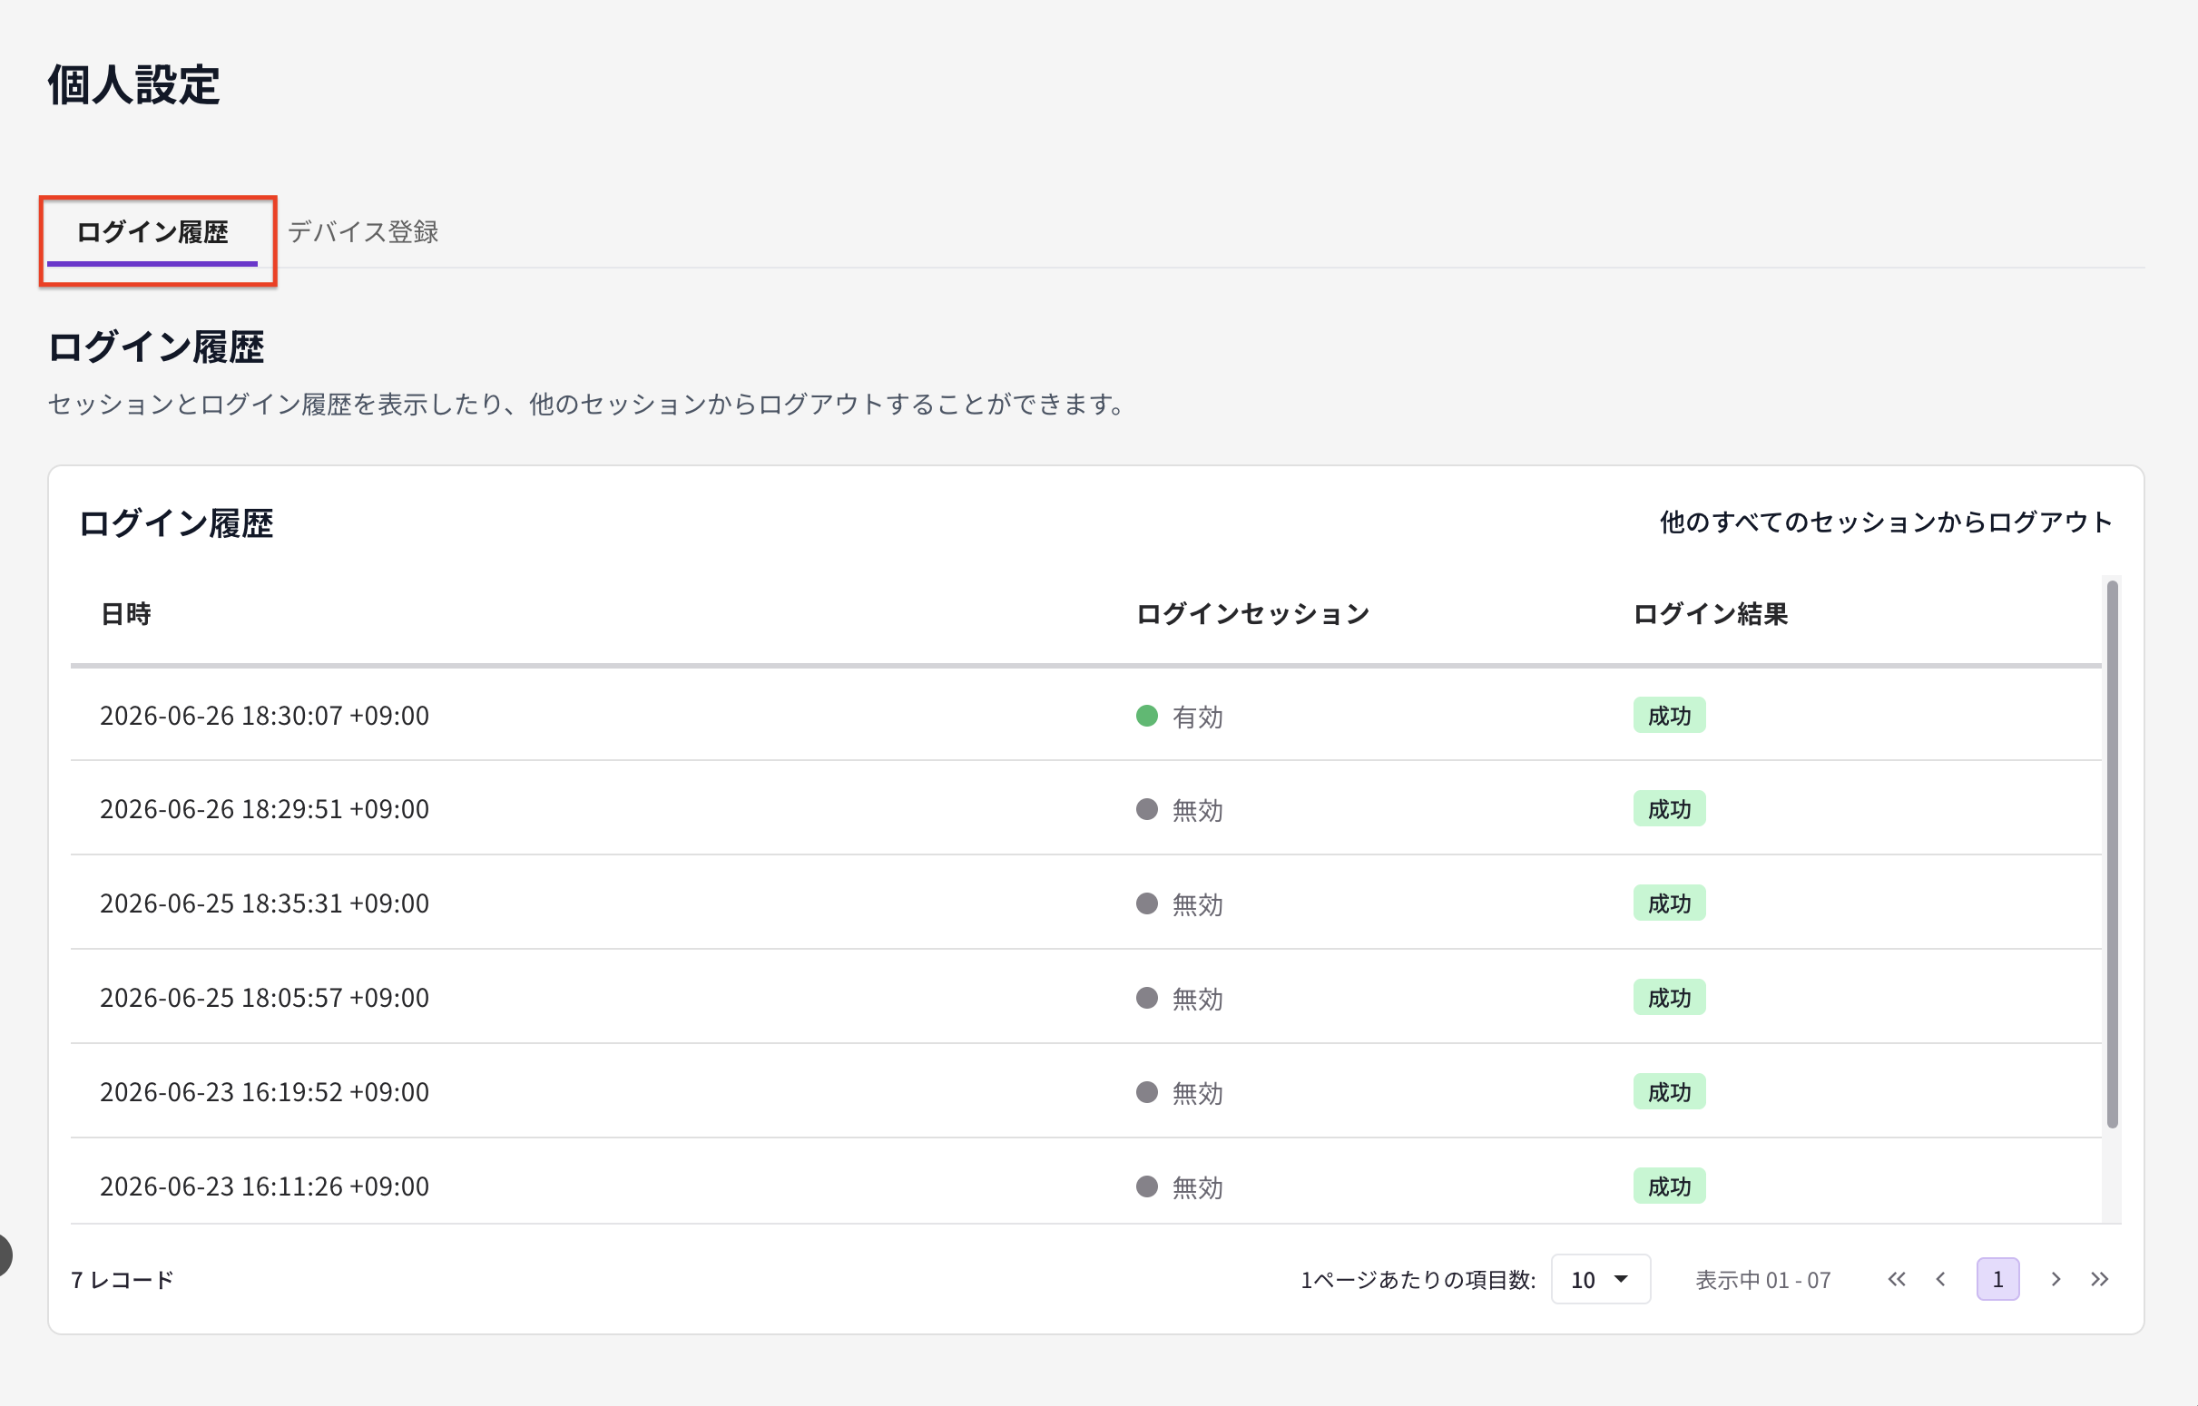Go to previous page with left chevron

click(1940, 1279)
